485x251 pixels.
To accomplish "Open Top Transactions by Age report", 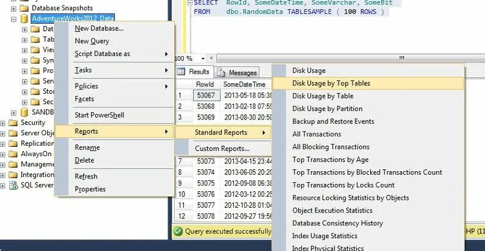I will (x=368, y=160).
